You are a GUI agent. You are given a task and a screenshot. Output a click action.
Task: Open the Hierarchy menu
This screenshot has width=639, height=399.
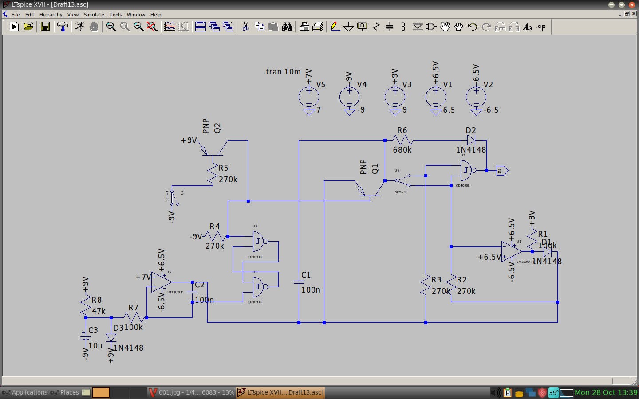click(x=51, y=15)
